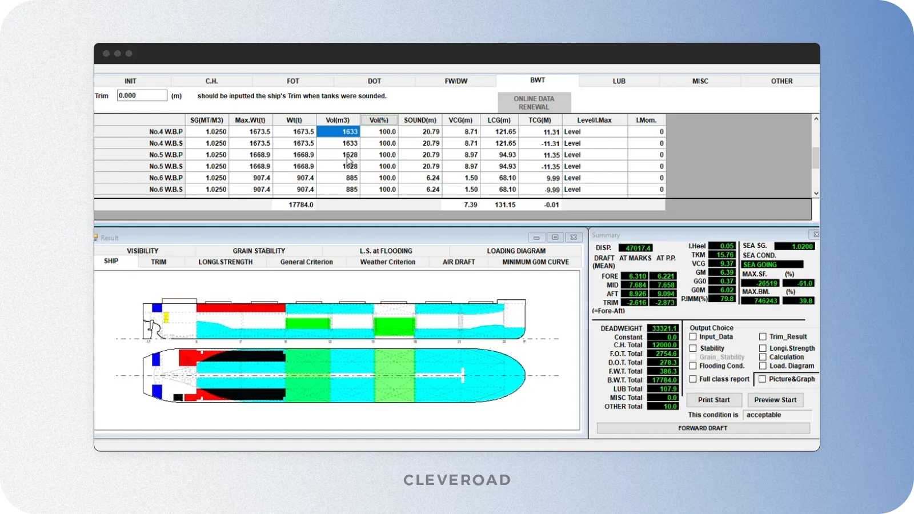Click the DEADWEIGHT value 33321.1

click(663, 328)
